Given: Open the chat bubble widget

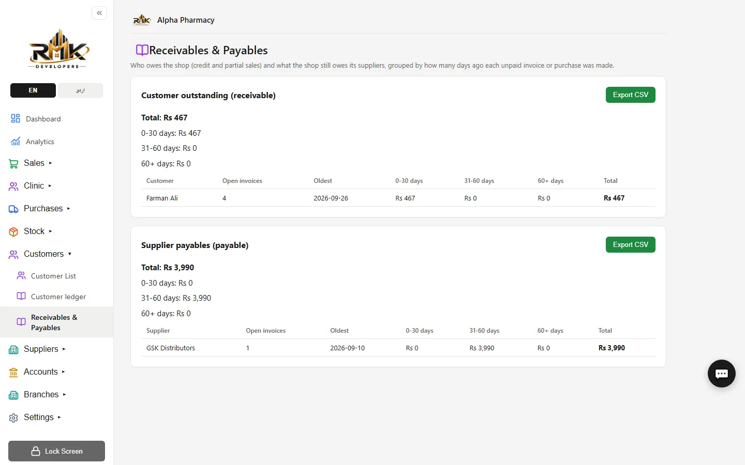Looking at the screenshot, I should (x=722, y=374).
